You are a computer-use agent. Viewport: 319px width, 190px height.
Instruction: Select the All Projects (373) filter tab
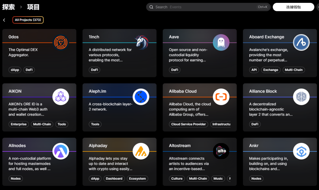[x=28, y=20]
